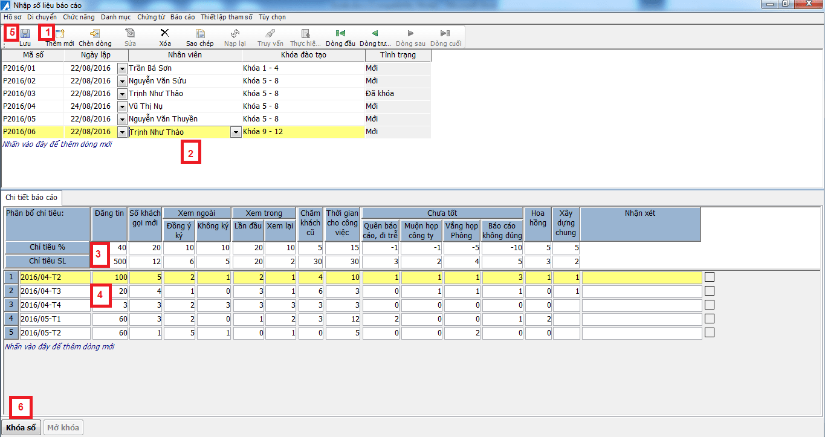Open the Tùy chọn menu
Screen dimensions: 825x437
(x=272, y=17)
